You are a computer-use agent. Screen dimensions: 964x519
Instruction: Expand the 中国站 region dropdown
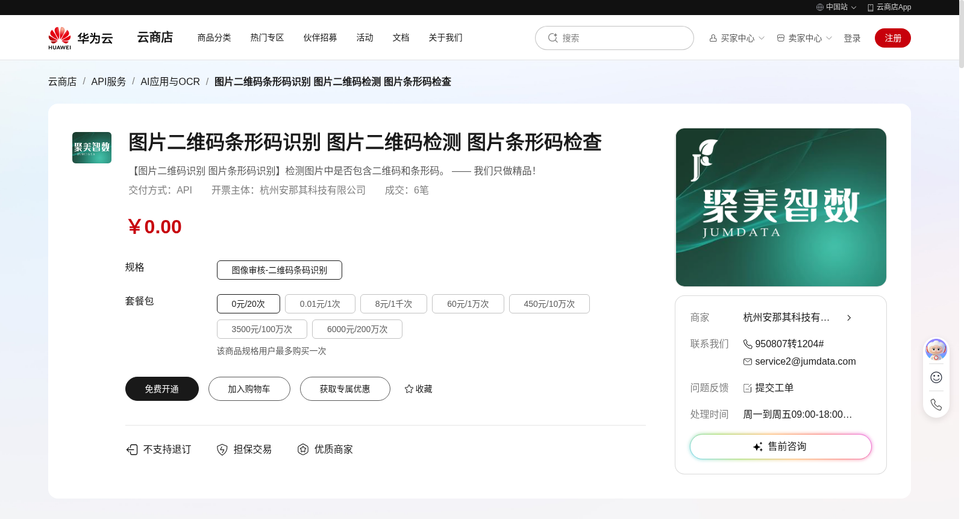[x=854, y=8]
